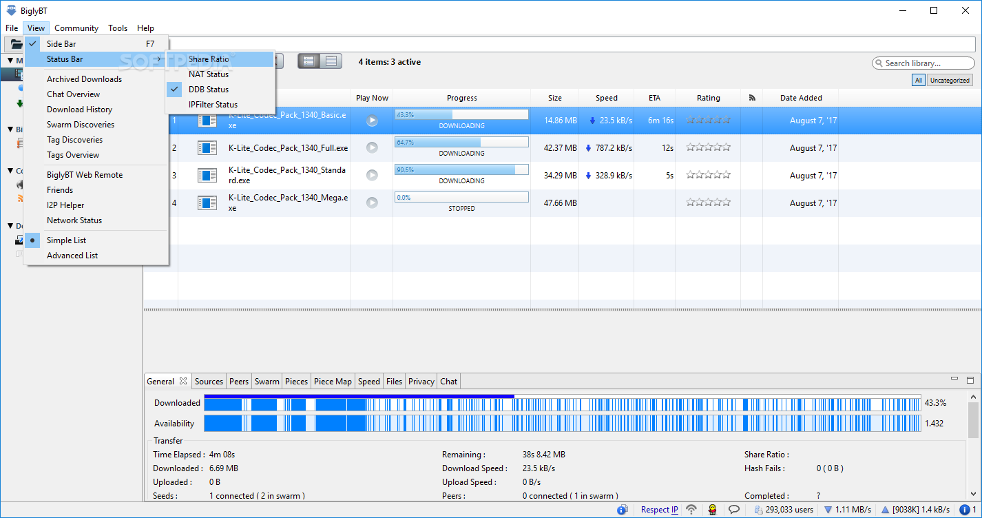Collapse the sidebar section starting with Co
The width and height of the screenshot is (982, 518).
click(x=10, y=171)
